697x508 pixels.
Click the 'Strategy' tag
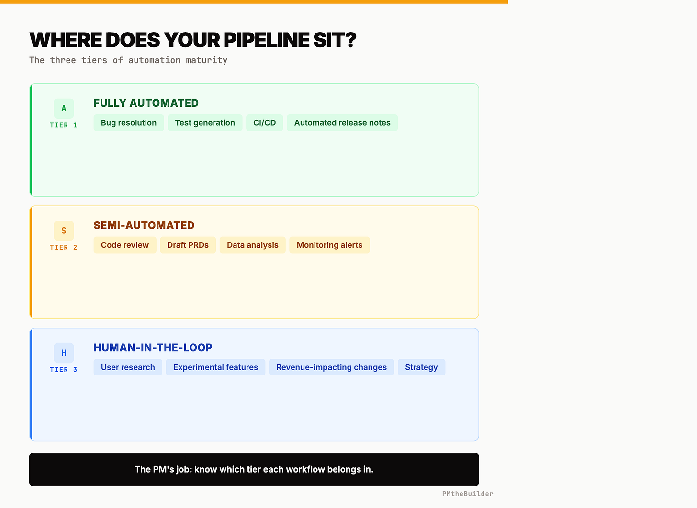pyautogui.click(x=421, y=367)
